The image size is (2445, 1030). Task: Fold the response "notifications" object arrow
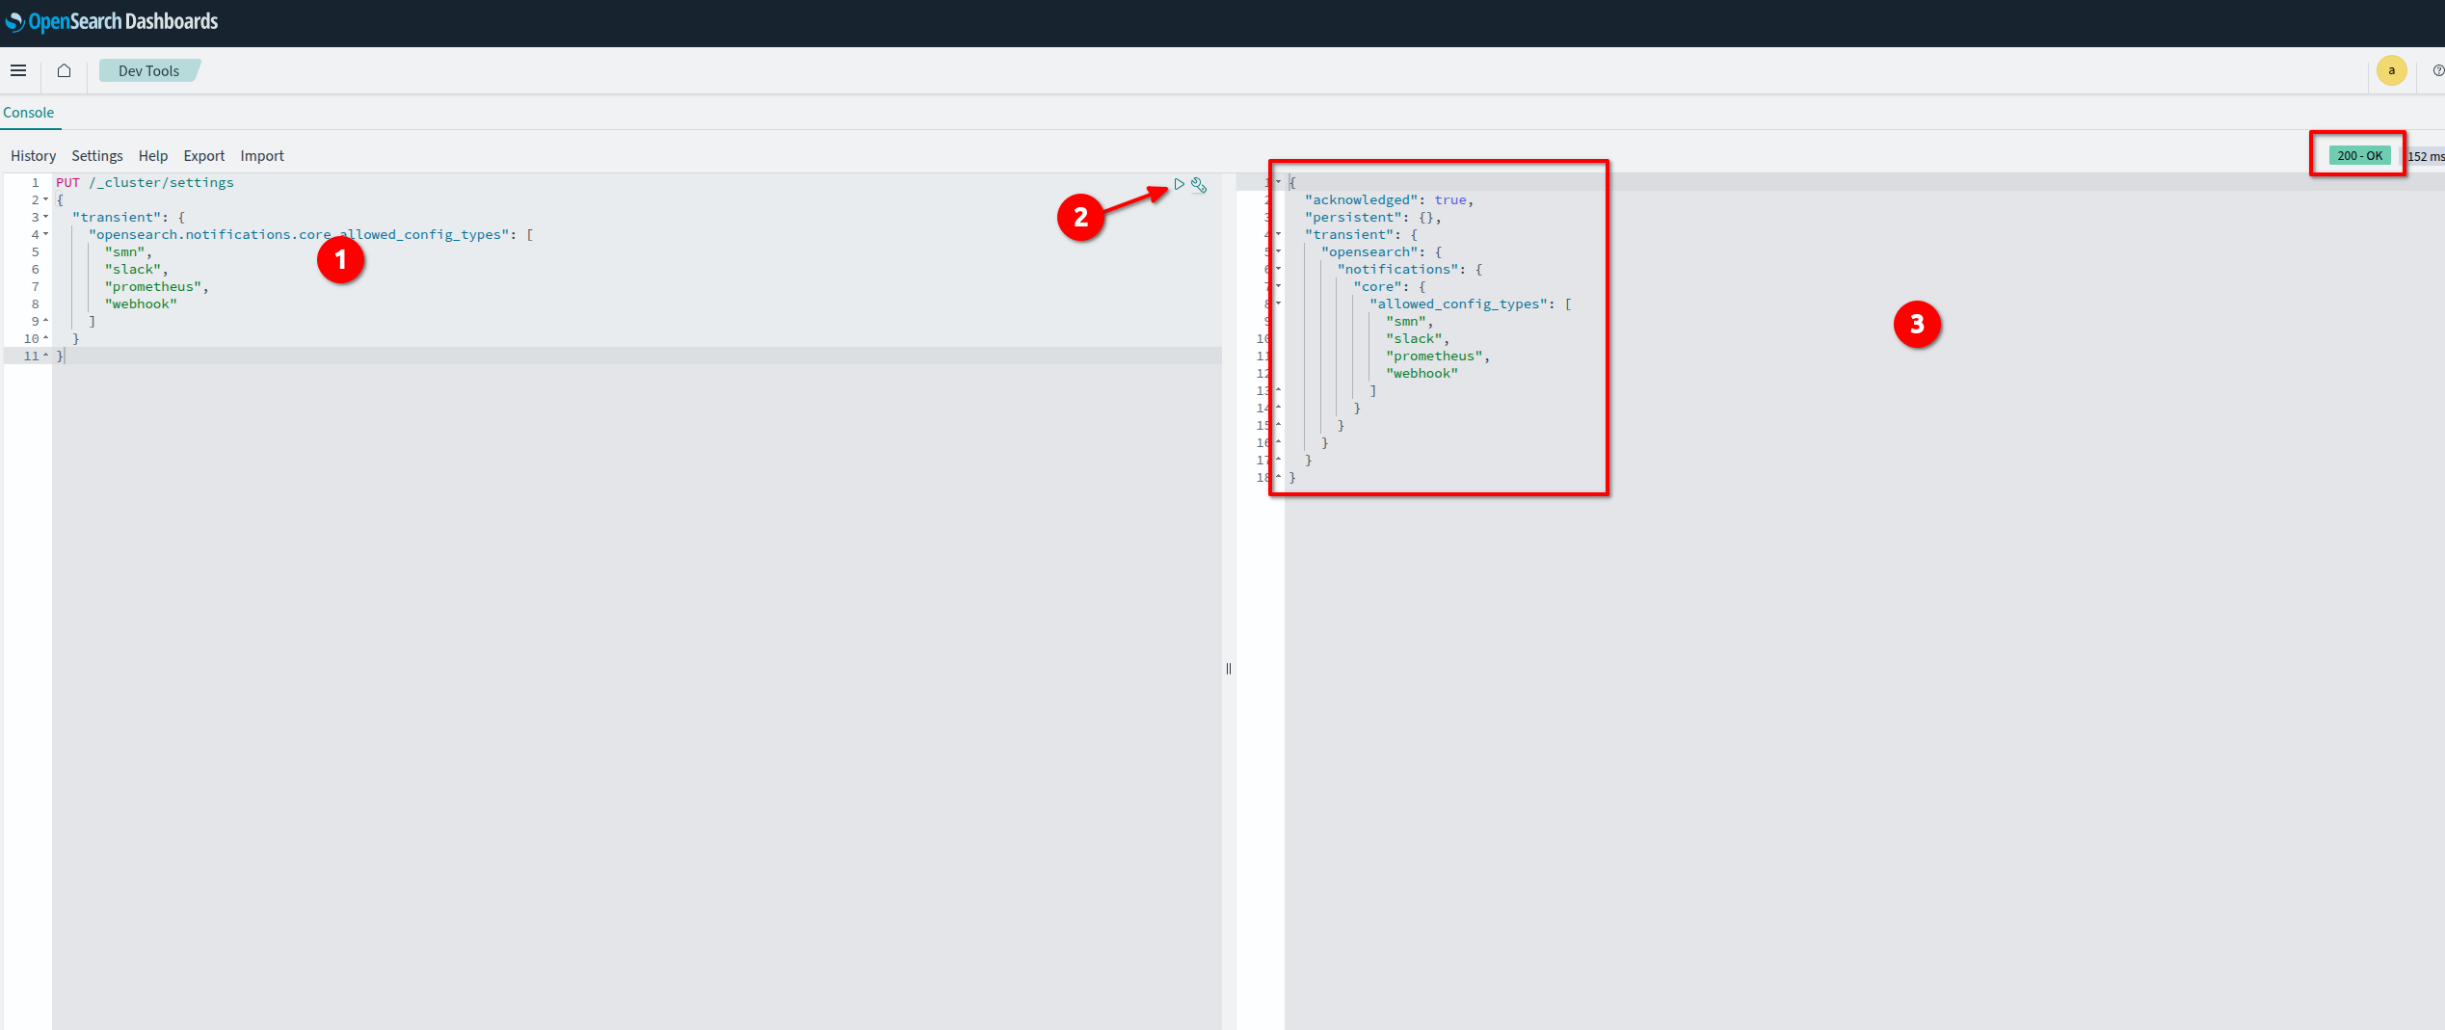point(1279,269)
